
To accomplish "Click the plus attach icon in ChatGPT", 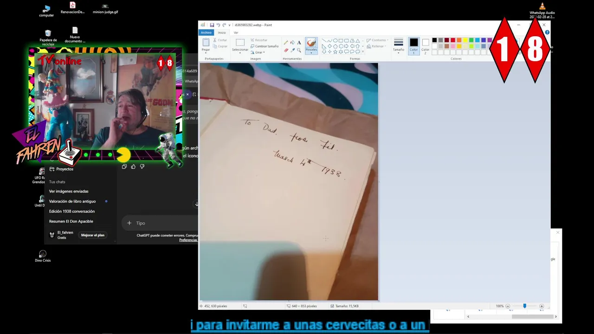I will (x=129, y=223).
